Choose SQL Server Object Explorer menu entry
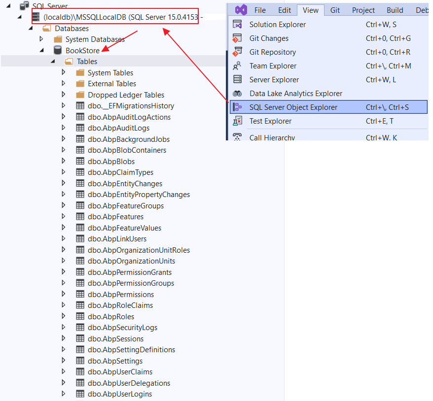 (x=328, y=107)
